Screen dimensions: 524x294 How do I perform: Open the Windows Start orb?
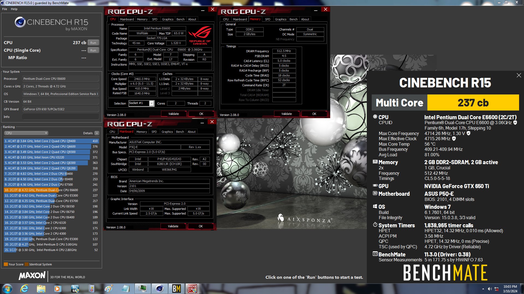pyautogui.click(x=7, y=289)
